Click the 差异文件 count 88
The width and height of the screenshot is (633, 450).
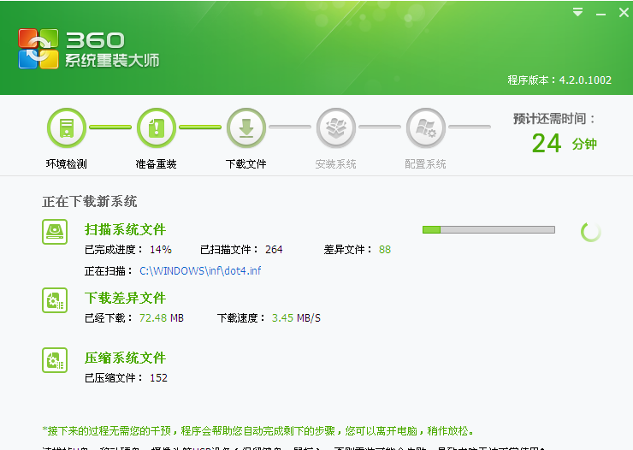[385, 250]
